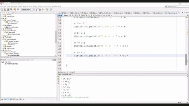
Task: Open the Refactor menu
Action: coord(26,6)
